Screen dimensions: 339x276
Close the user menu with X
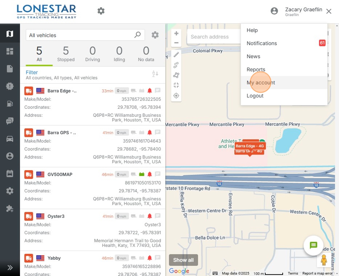click(x=329, y=11)
